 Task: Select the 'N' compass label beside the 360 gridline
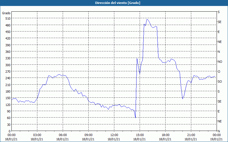click(219, 52)
